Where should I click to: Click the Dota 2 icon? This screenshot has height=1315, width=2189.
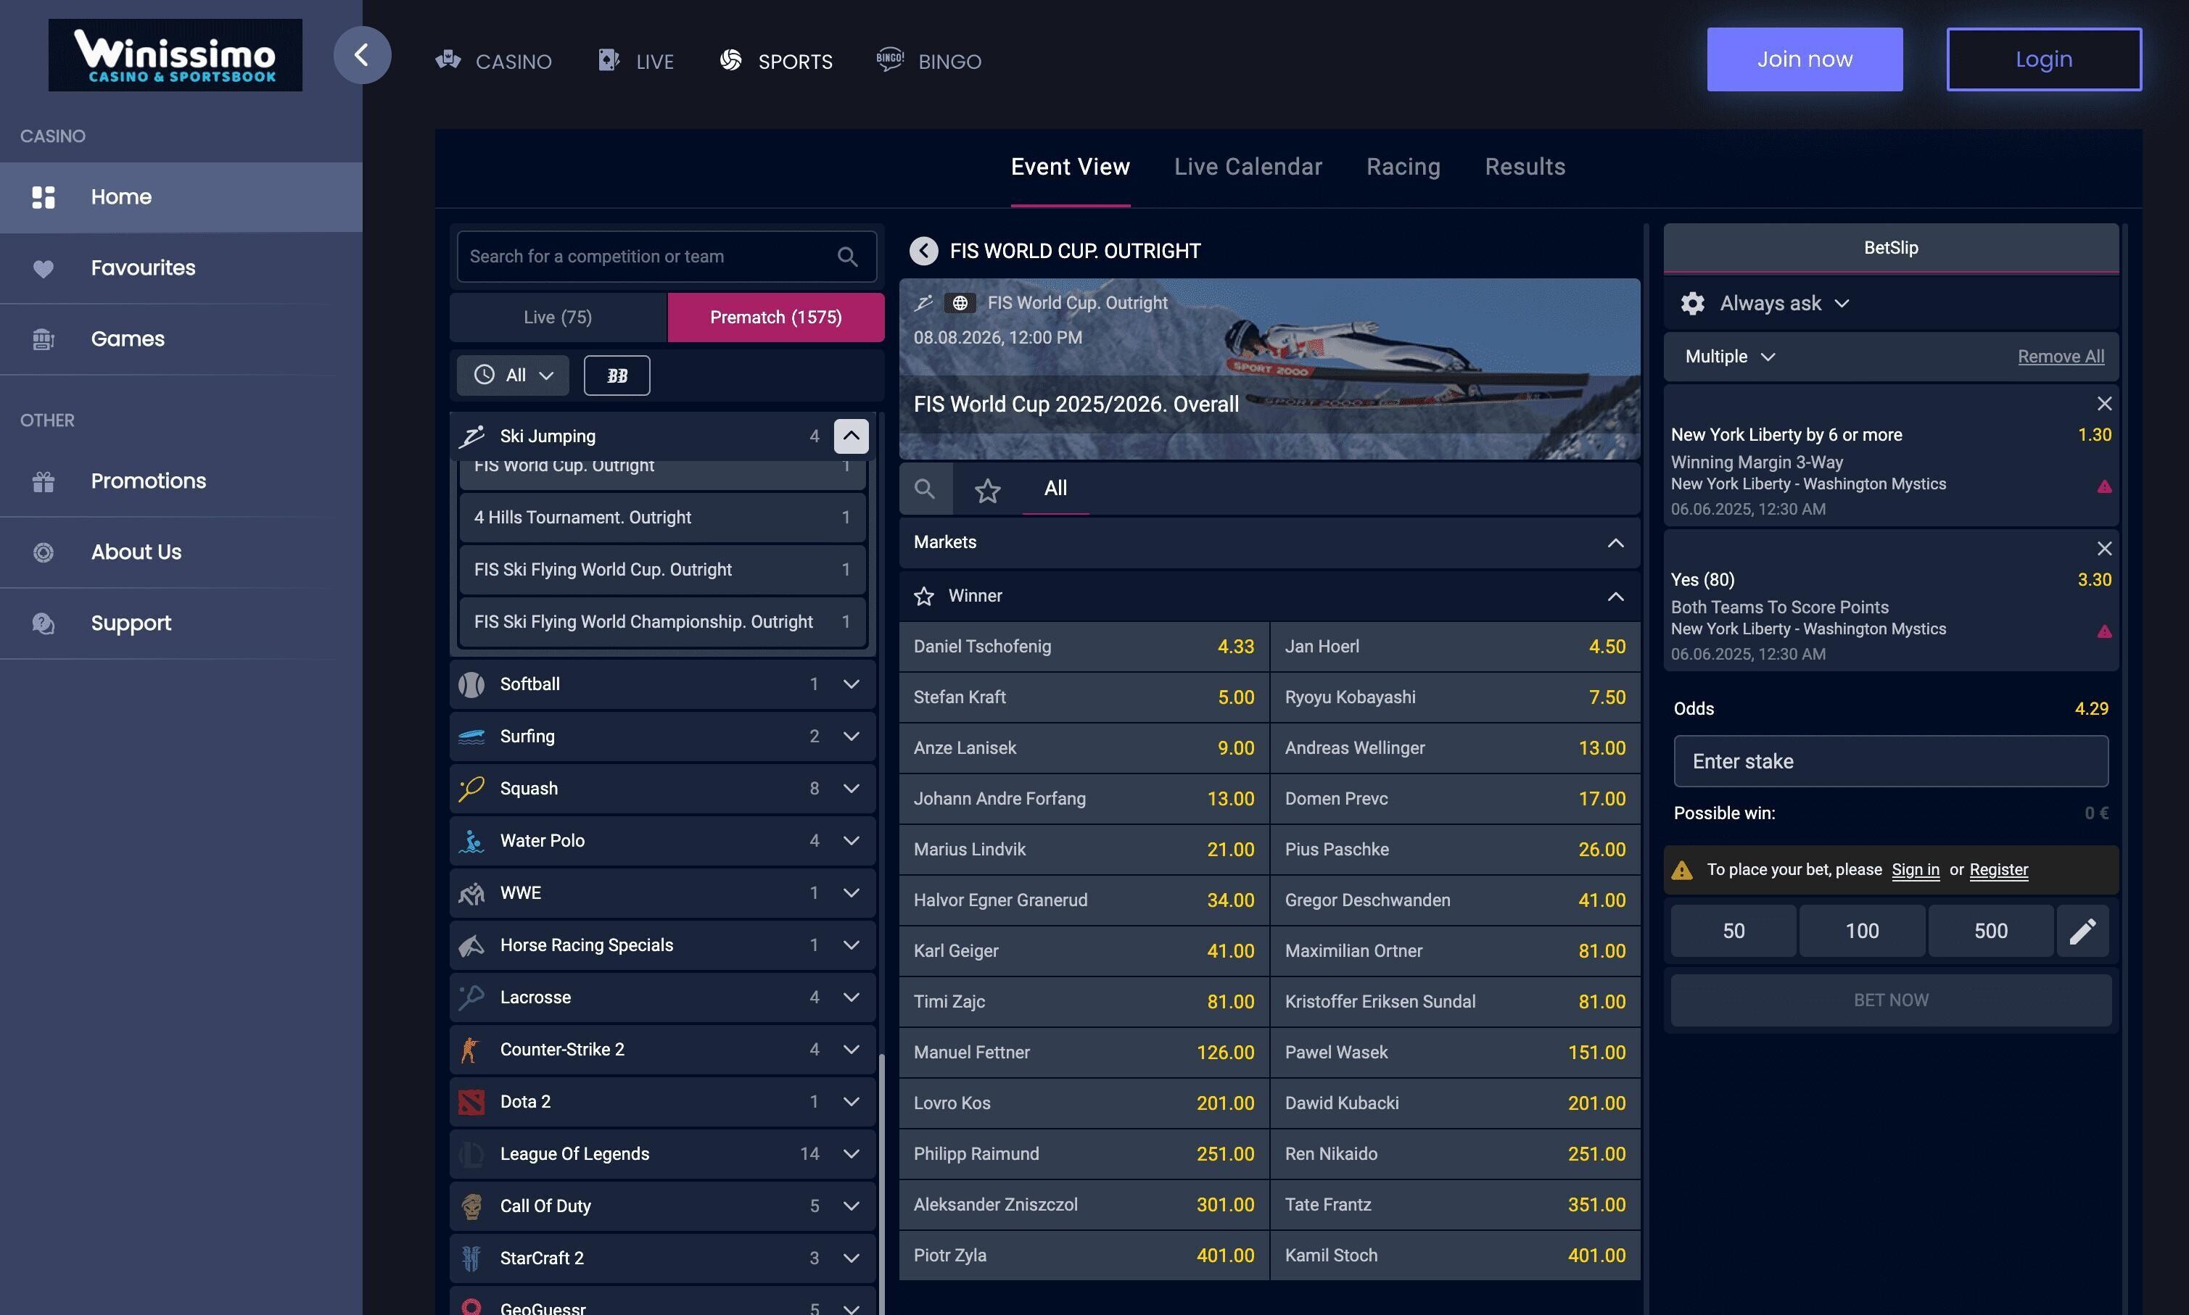click(x=471, y=1101)
